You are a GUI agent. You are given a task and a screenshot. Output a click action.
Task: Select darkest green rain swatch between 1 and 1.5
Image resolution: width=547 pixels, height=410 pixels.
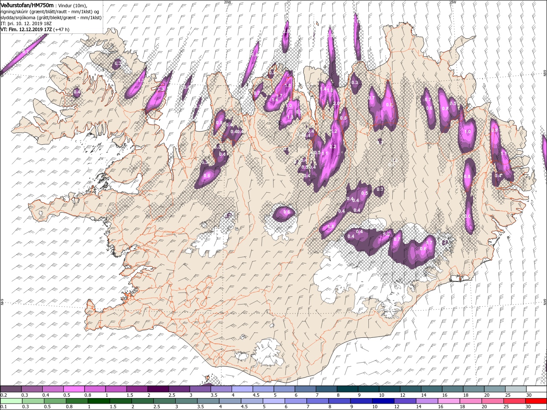pyautogui.click(x=99, y=401)
